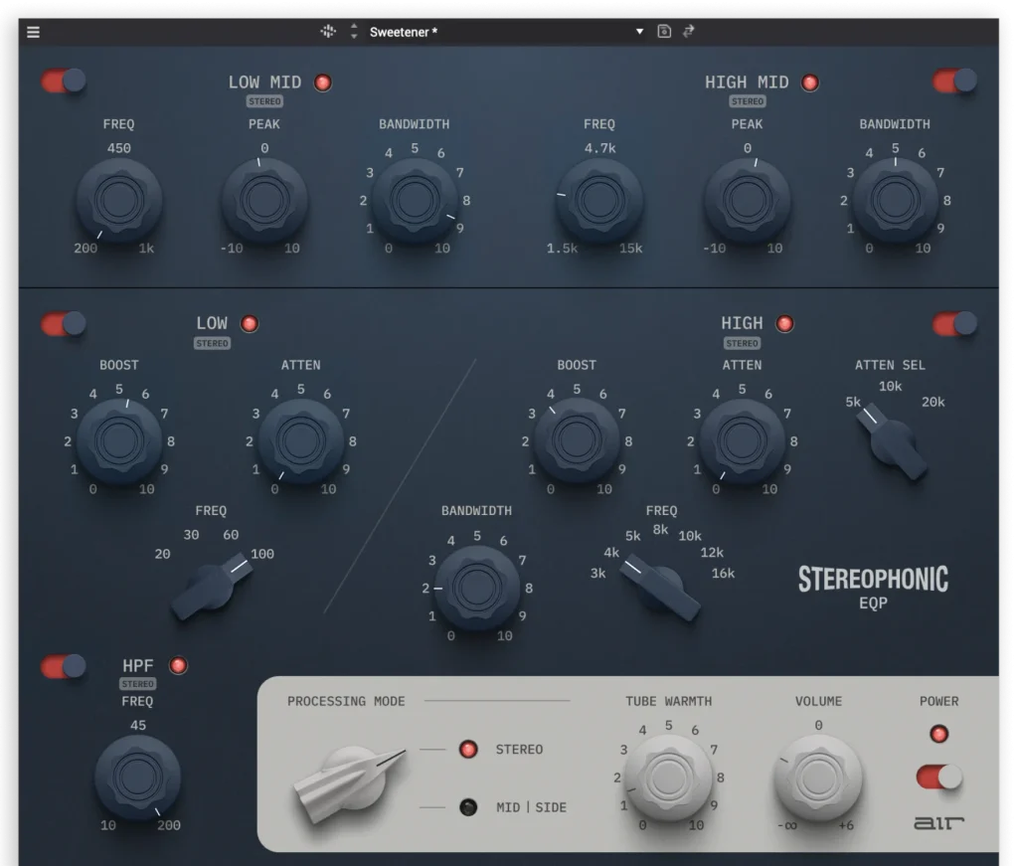Click the 3k High FREQ label
Viewport: 1018px width, 866px height.
coord(597,574)
